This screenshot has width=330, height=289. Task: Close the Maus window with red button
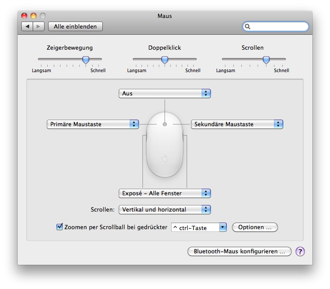pyautogui.click(x=24, y=16)
